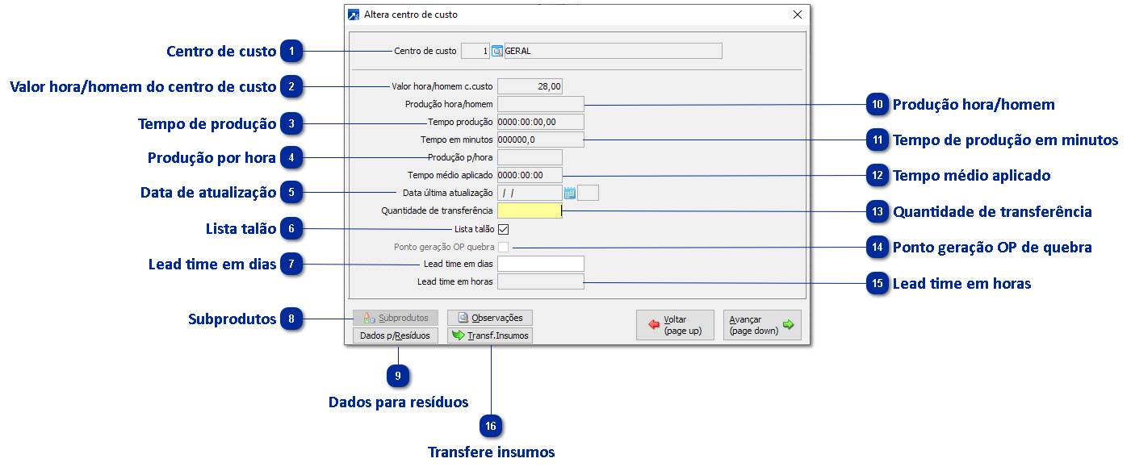Click the Centro de custo code field
The image size is (1131, 475).
click(x=475, y=51)
